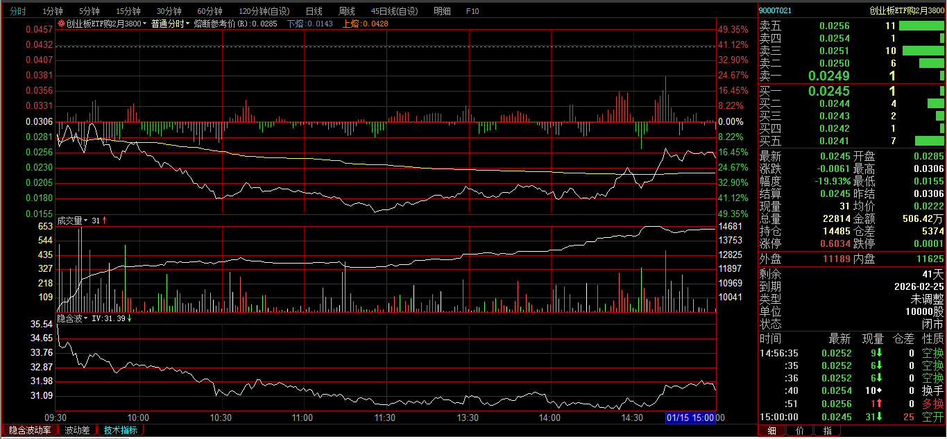Image resolution: width=947 pixels, height=439 pixels.
Task: Click the 涨停 price 0.6034
Action: pos(835,243)
